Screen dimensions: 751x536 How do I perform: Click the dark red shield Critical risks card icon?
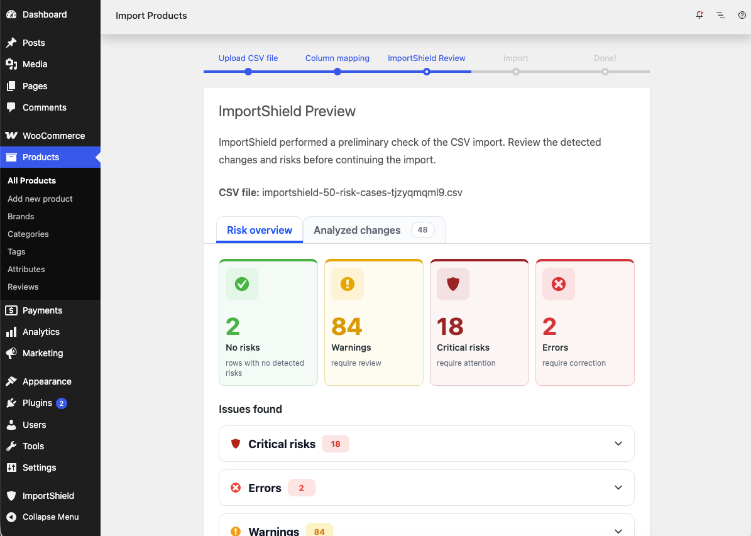coord(453,284)
